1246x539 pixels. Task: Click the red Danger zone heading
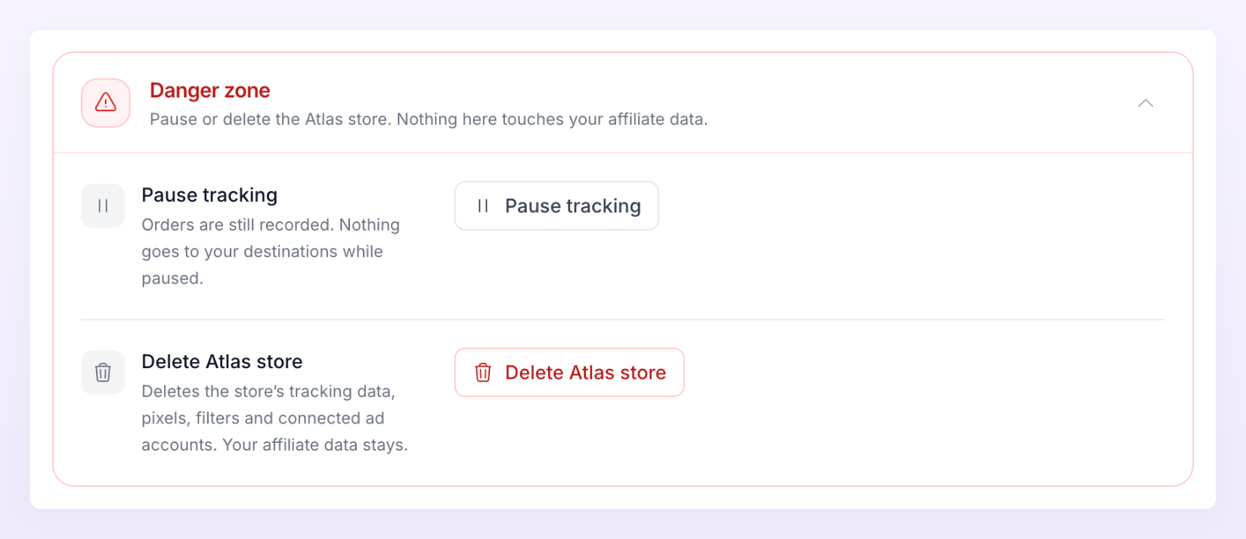click(x=209, y=91)
